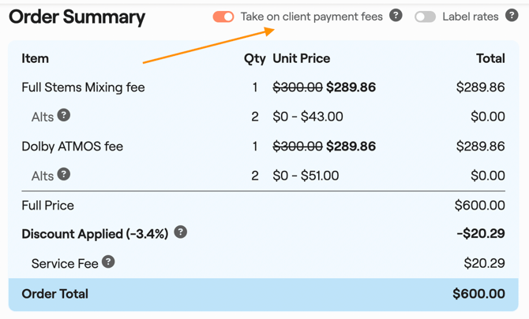
Task: Toggle the Take on client payment fees switch
Action: click(223, 17)
